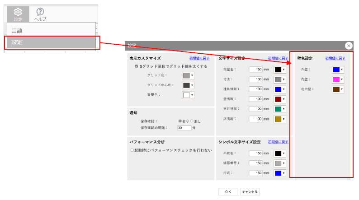Select 無し for 保存確認
The width and height of the screenshot is (359, 200).
pos(192,121)
